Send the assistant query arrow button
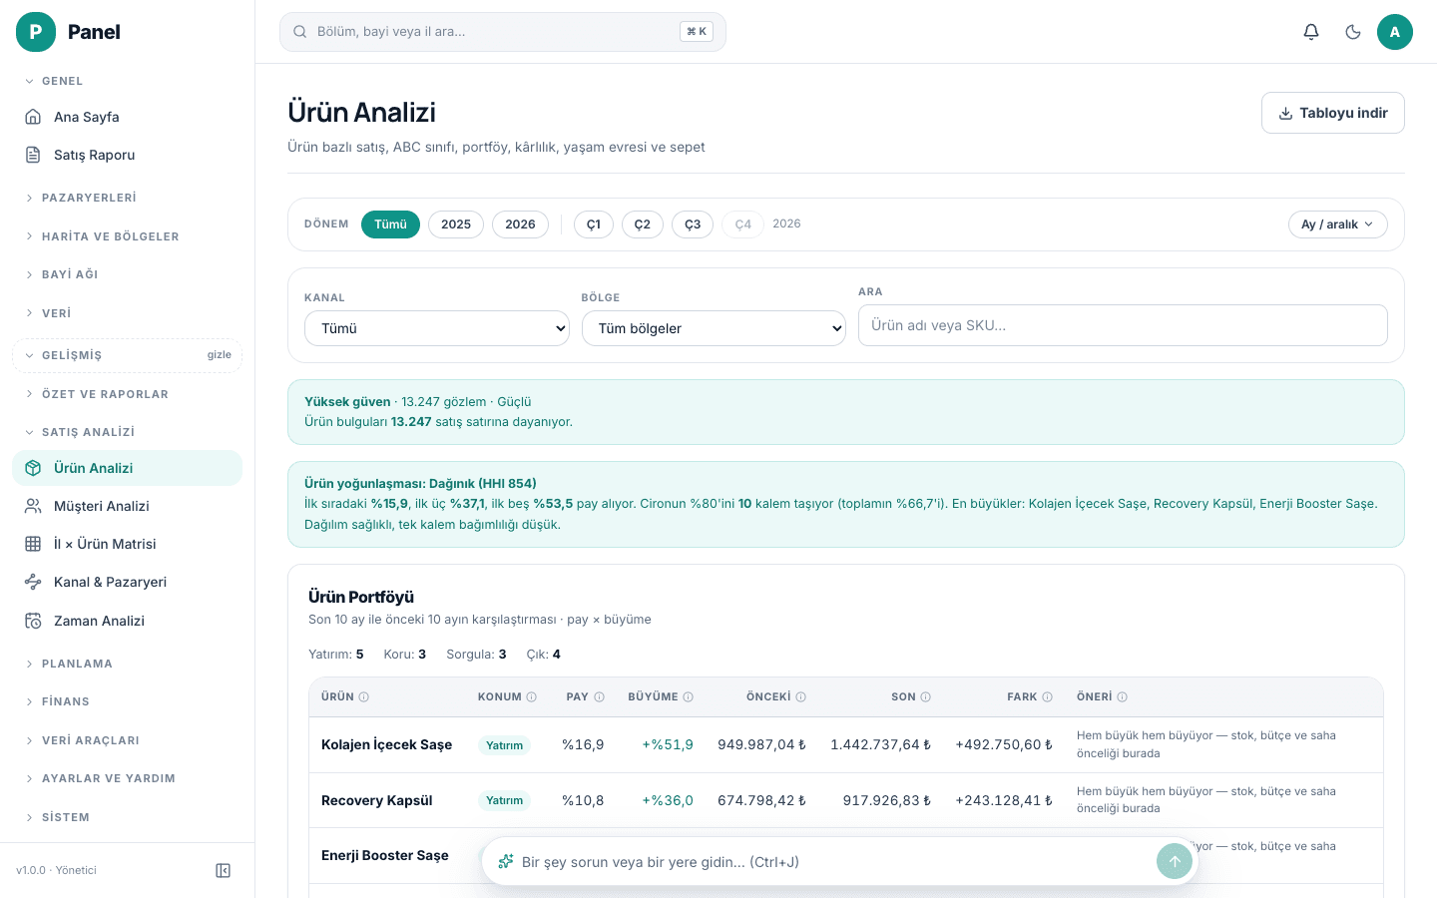 [1175, 862]
